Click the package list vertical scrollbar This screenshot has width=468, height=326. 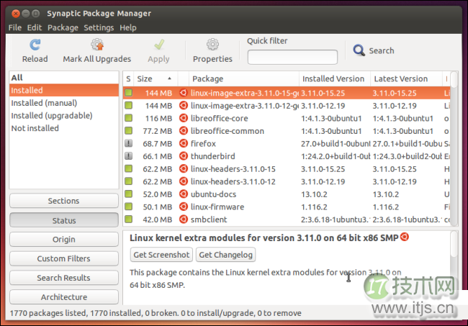tap(454, 148)
